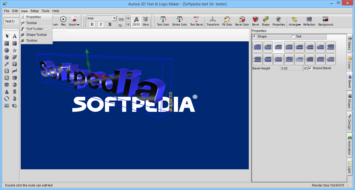Open Background settings

tap(326, 21)
